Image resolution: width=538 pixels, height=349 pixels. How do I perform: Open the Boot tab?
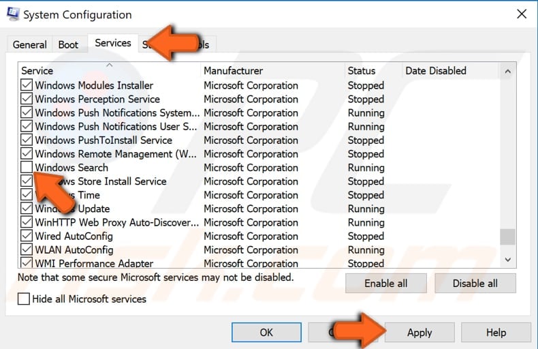(x=68, y=45)
